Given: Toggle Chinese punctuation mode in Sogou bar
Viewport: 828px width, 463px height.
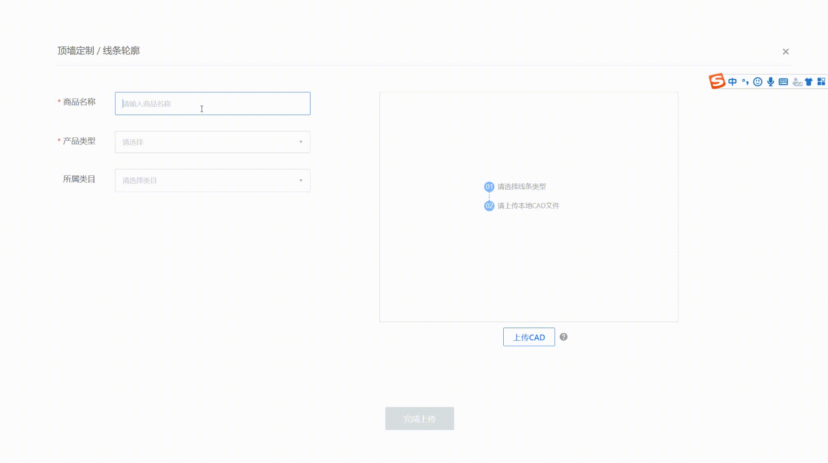Looking at the screenshot, I should coord(745,81).
